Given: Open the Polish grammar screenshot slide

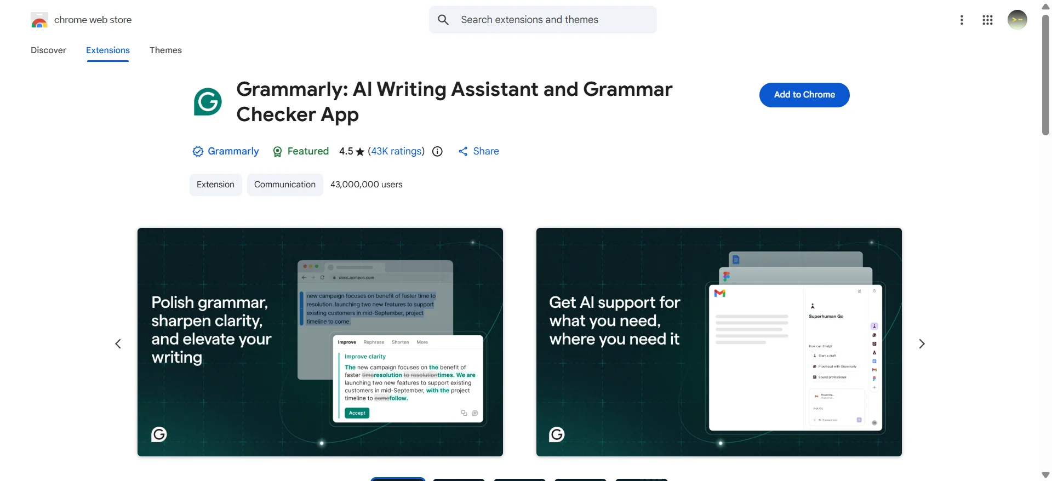Looking at the screenshot, I should (x=320, y=342).
